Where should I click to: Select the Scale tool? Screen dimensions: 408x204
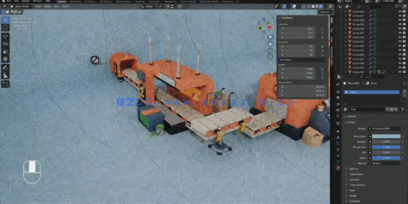pos(6,51)
